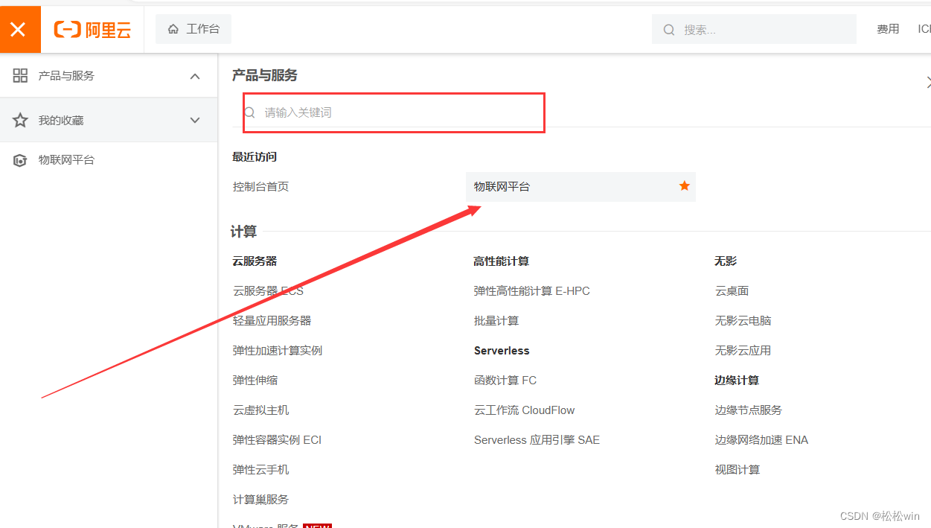Open 云虚拟主机 product link
Screen dimensions: 931x528
[x=260, y=410]
